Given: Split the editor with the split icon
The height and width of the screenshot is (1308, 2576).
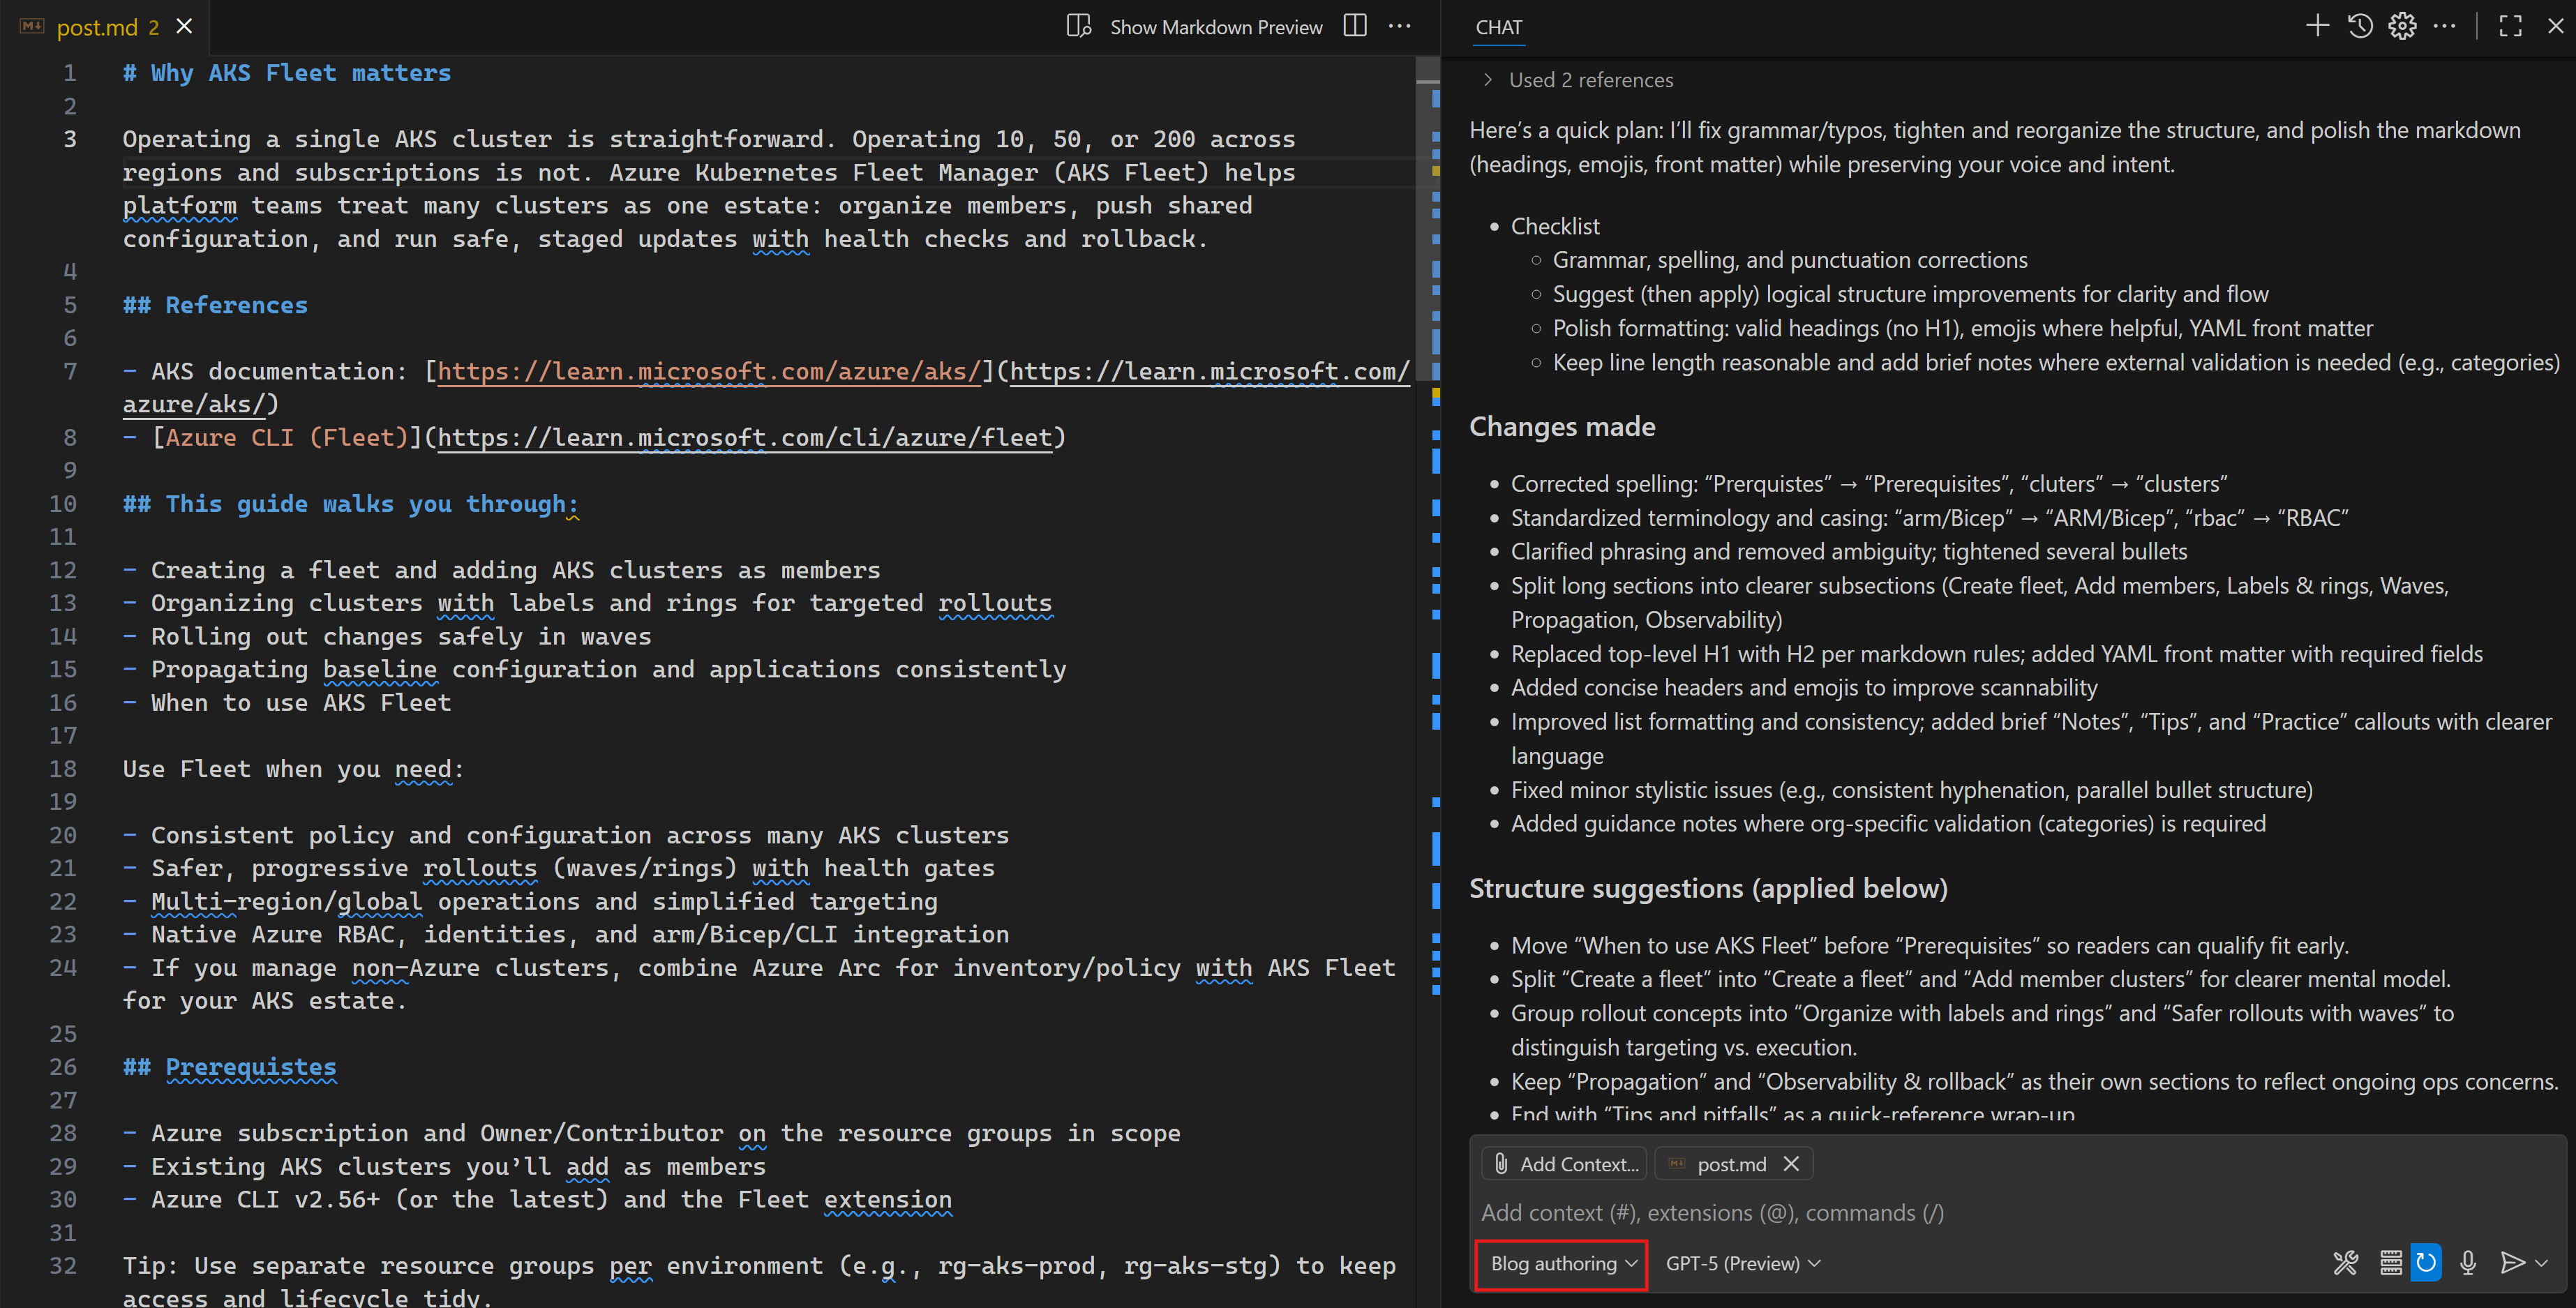Looking at the screenshot, I should [1355, 26].
